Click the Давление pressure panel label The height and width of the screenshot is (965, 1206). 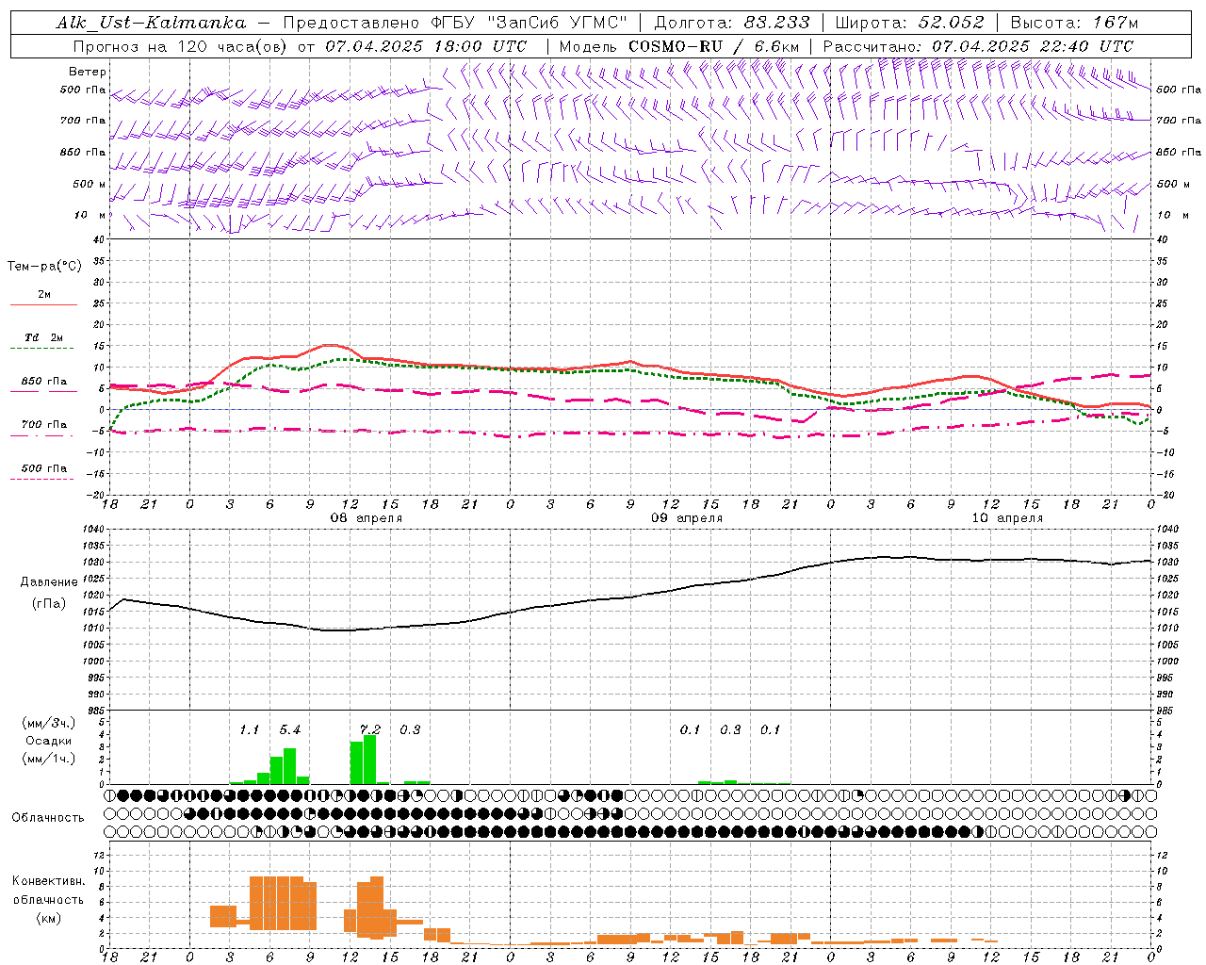click(x=48, y=582)
